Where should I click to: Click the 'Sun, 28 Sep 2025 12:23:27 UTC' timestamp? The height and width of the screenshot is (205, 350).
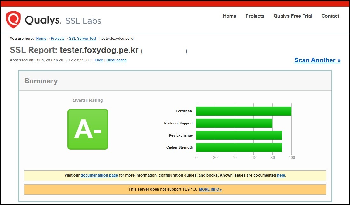pos(65,60)
